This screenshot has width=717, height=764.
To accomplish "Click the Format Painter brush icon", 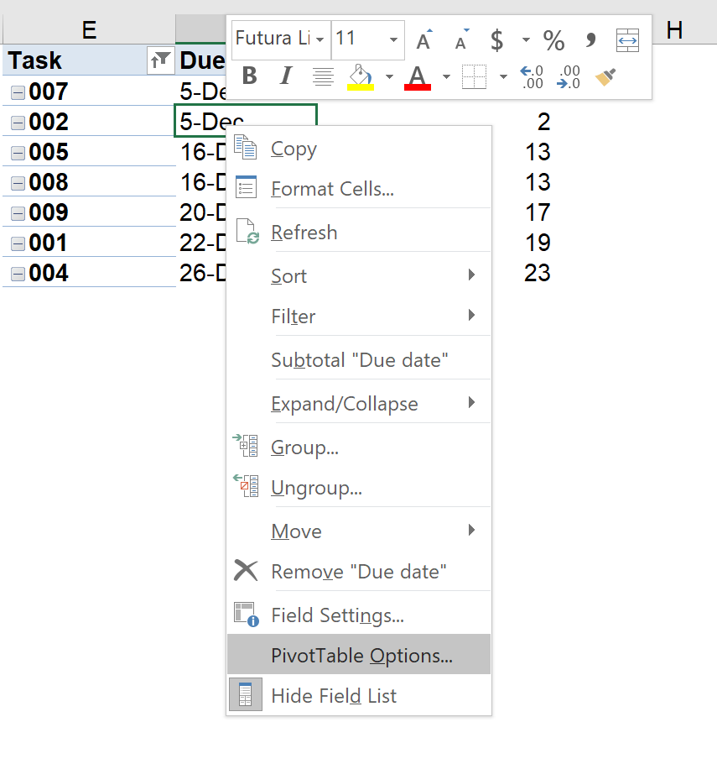I will (x=605, y=77).
